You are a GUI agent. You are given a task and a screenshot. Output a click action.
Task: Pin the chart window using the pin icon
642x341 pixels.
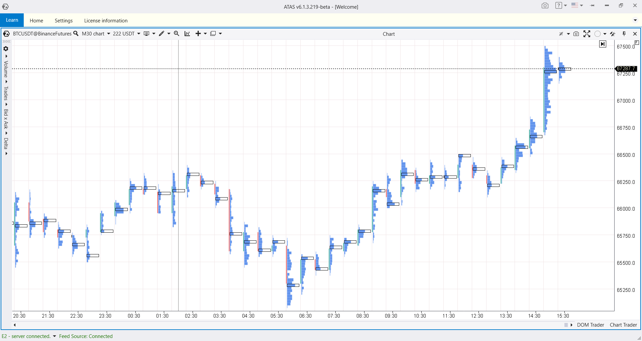pos(624,34)
